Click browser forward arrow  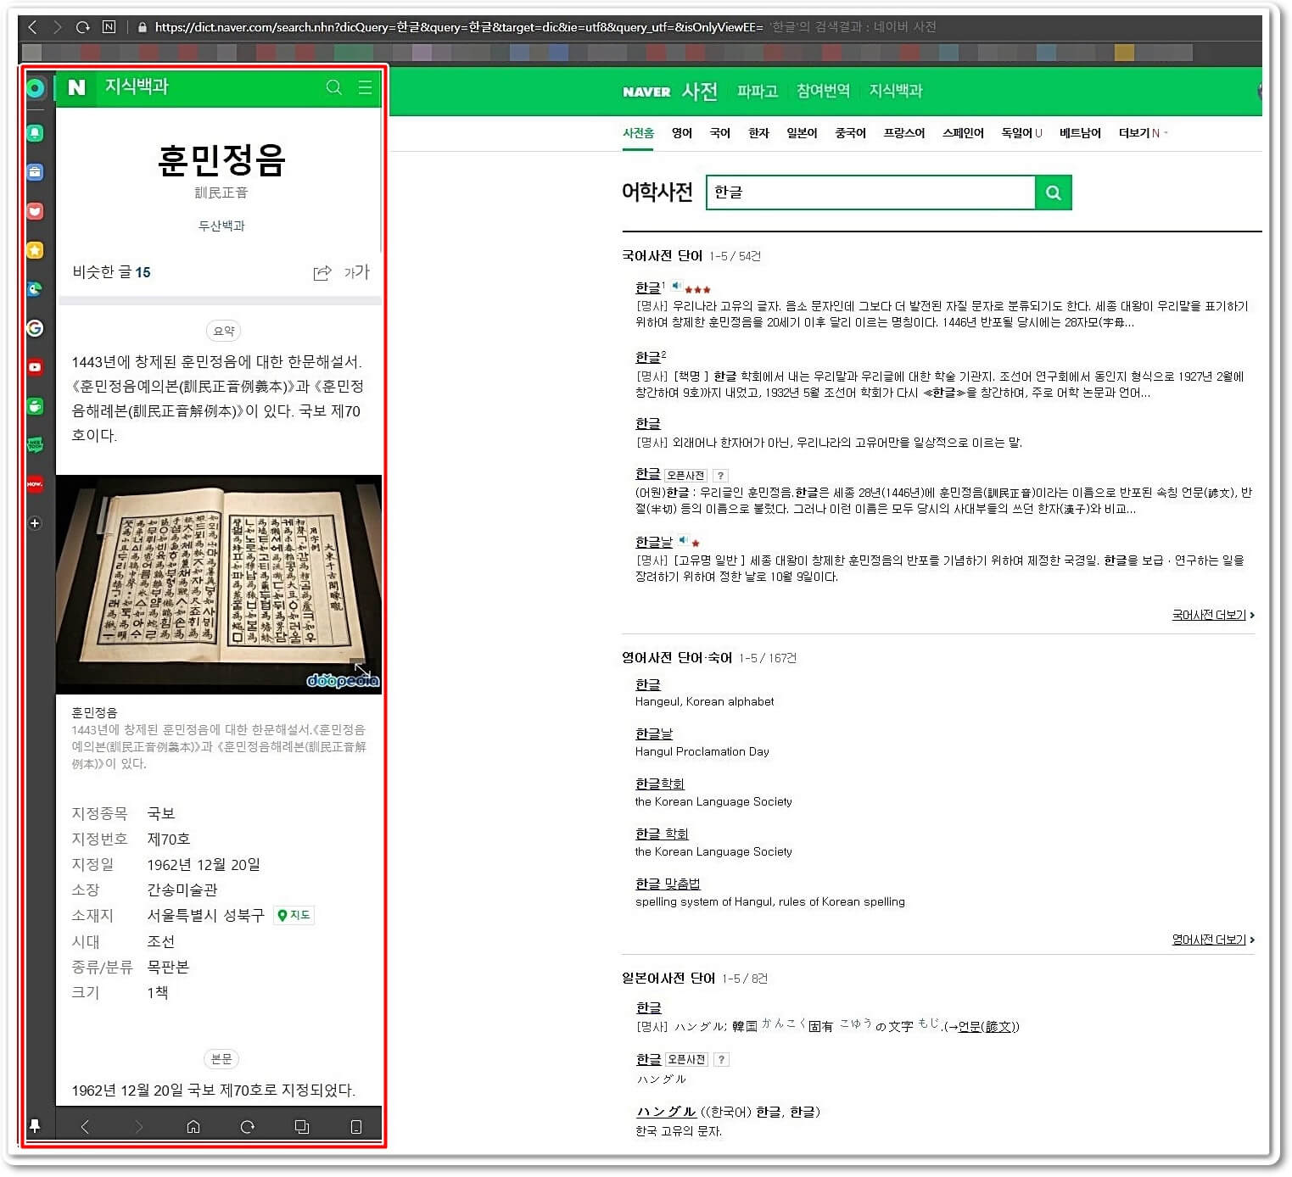point(57,27)
